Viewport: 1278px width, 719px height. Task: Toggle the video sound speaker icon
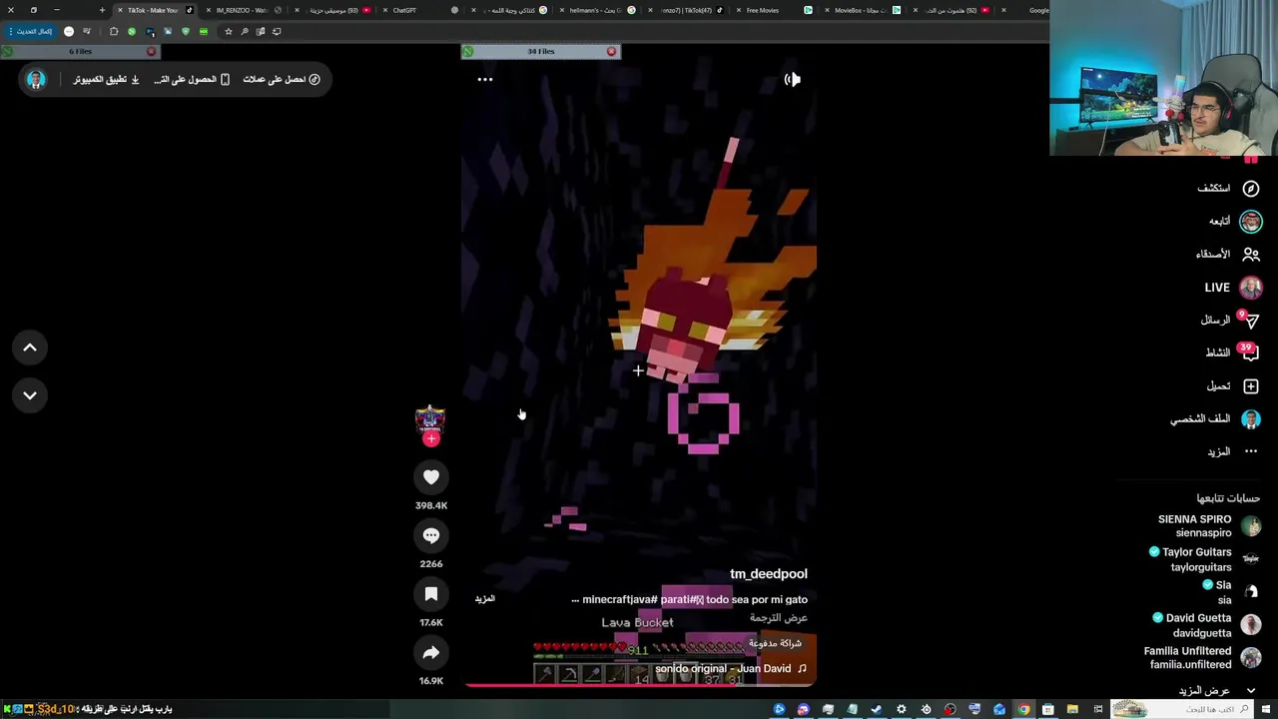(792, 79)
